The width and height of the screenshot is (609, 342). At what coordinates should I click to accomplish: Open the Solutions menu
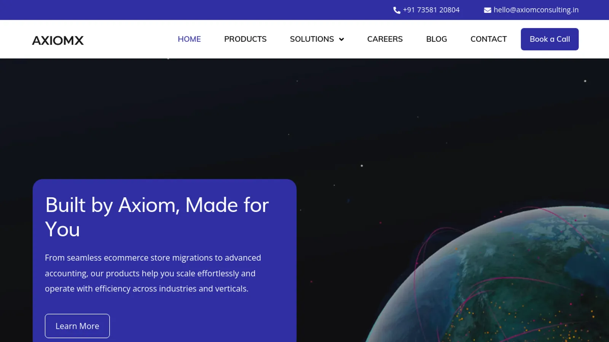[x=312, y=39]
